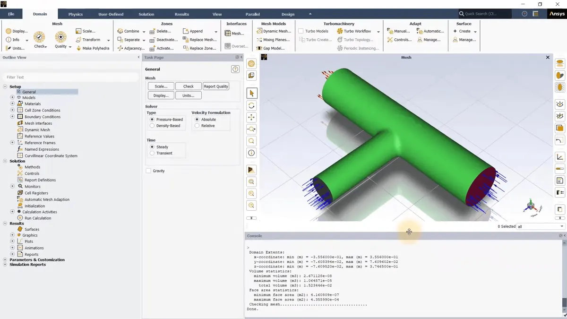Select Transient time option
This screenshot has width=567, height=319.
point(161,153)
